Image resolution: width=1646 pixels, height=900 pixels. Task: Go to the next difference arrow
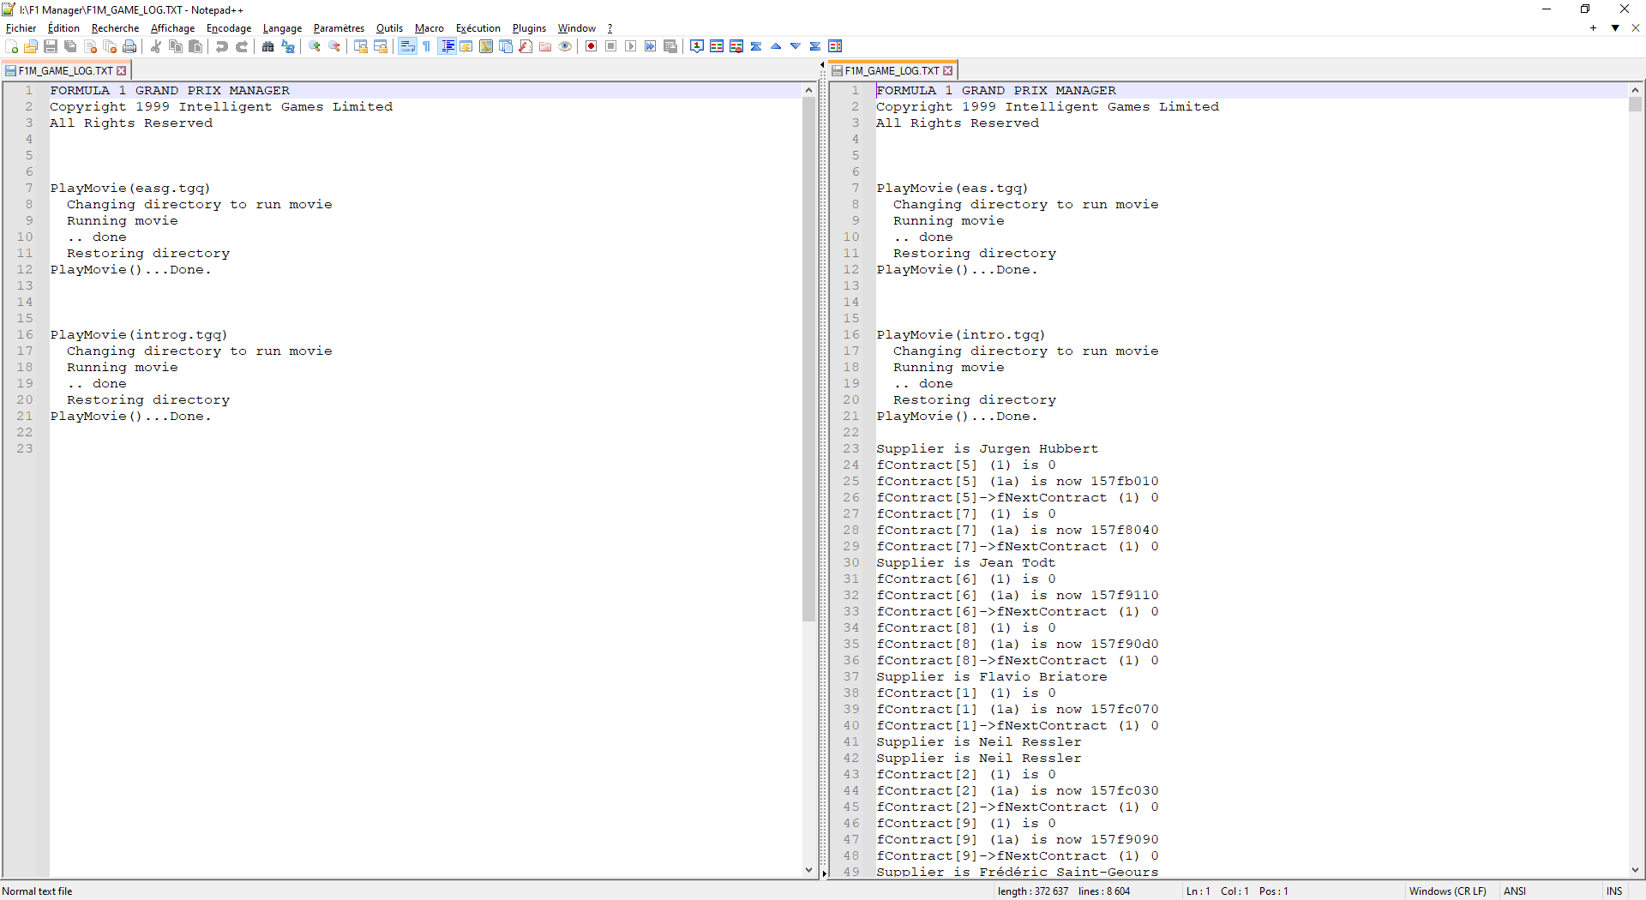pos(796,46)
